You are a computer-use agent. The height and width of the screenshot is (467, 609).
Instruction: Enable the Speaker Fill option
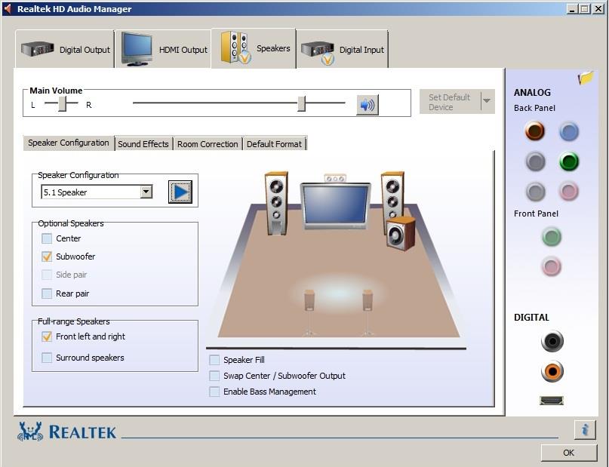[x=214, y=360]
